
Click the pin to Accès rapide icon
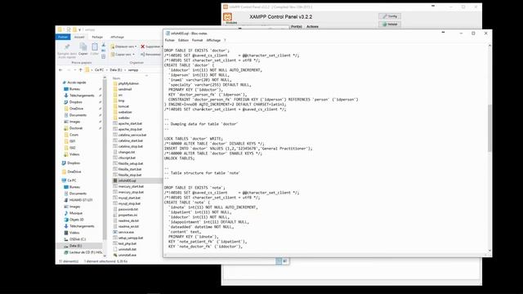pyautogui.click(x=67, y=47)
